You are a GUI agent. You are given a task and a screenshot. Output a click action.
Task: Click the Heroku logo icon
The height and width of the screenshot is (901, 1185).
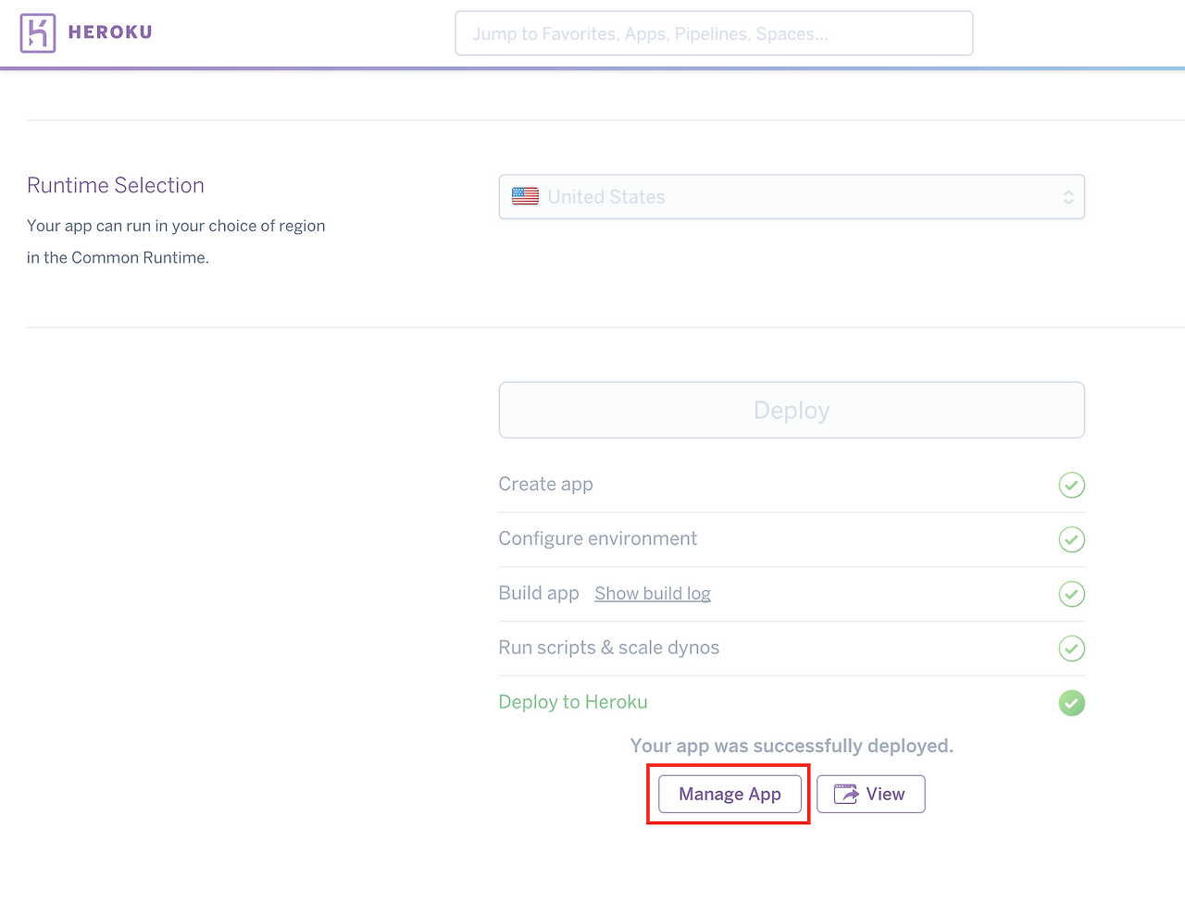pyautogui.click(x=37, y=32)
